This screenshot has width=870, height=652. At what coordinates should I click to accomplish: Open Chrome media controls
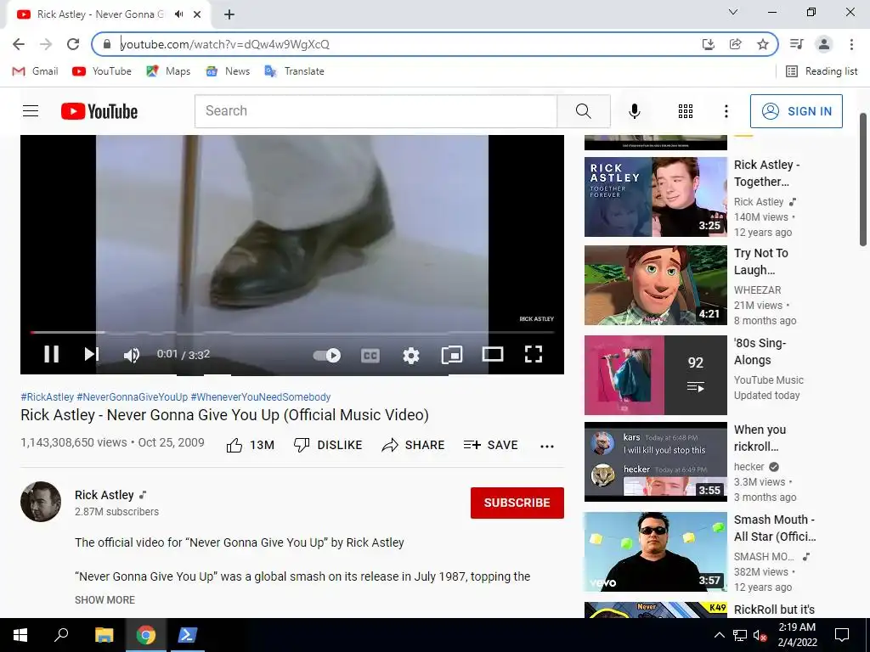[x=797, y=44]
